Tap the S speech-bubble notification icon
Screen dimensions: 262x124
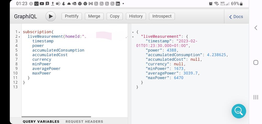tap(47, 4)
